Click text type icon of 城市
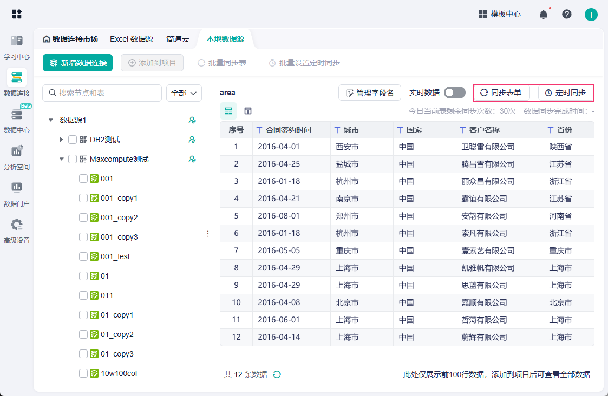Viewport: 608px width, 396px height. pyautogui.click(x=337, y=130)
